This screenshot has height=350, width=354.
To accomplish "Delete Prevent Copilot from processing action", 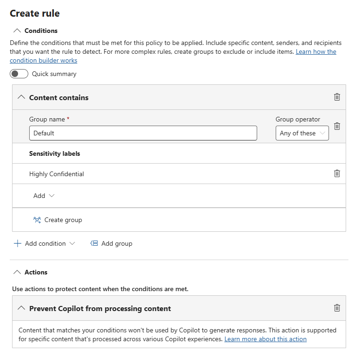I will (337, 308).
